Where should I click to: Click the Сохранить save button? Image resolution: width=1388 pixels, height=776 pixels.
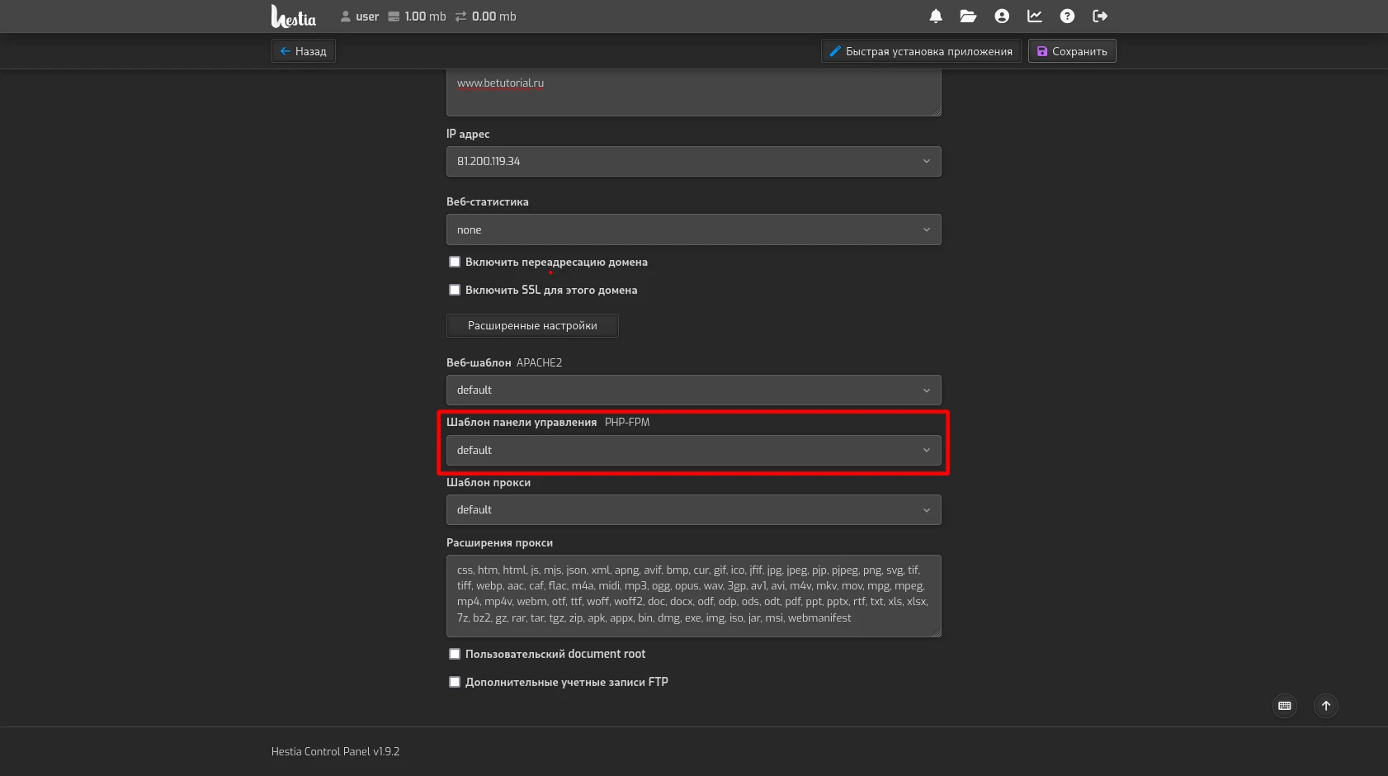1072,51
